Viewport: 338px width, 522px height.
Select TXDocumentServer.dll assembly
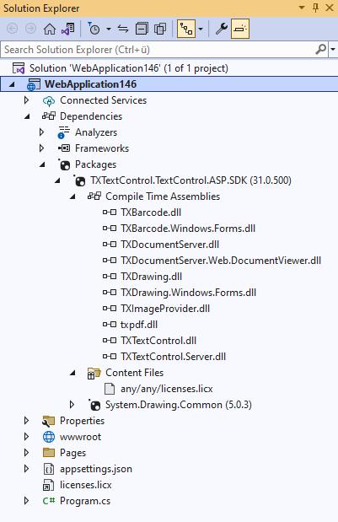click(x=169, y=245)
